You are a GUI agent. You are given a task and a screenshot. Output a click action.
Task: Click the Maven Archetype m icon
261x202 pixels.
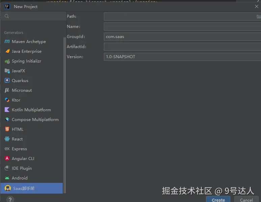(x=7, y=41)
